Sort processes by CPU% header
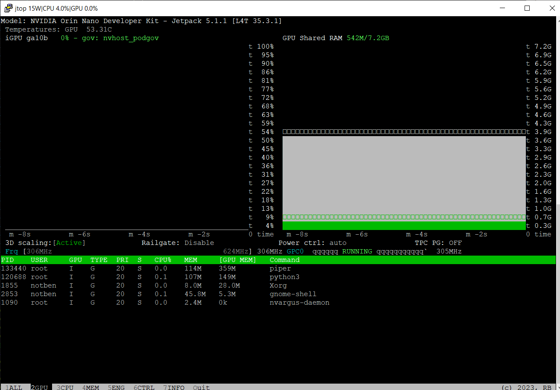560x390 pixels. coord(163,260)
